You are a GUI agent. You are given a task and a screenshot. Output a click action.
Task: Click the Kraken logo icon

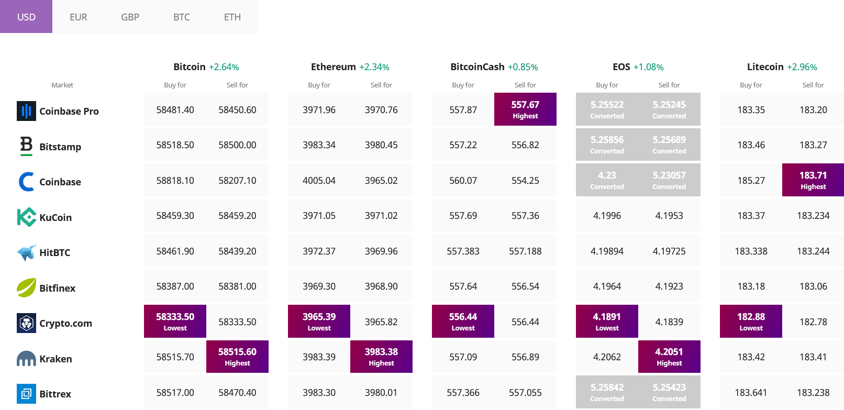[26, 359]
